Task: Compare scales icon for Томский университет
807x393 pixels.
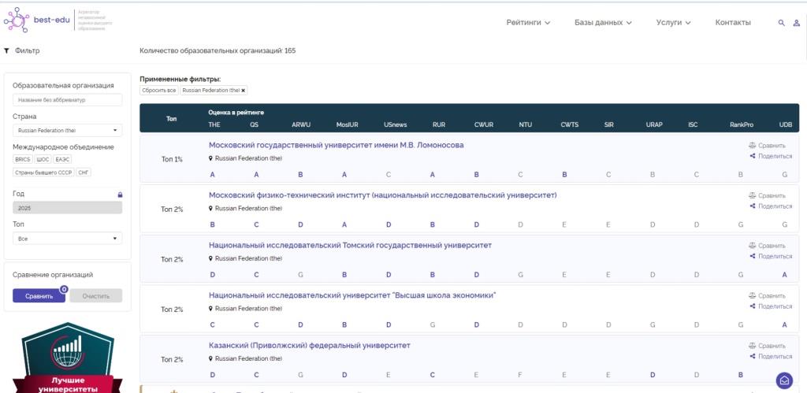Action: point(752,246)
